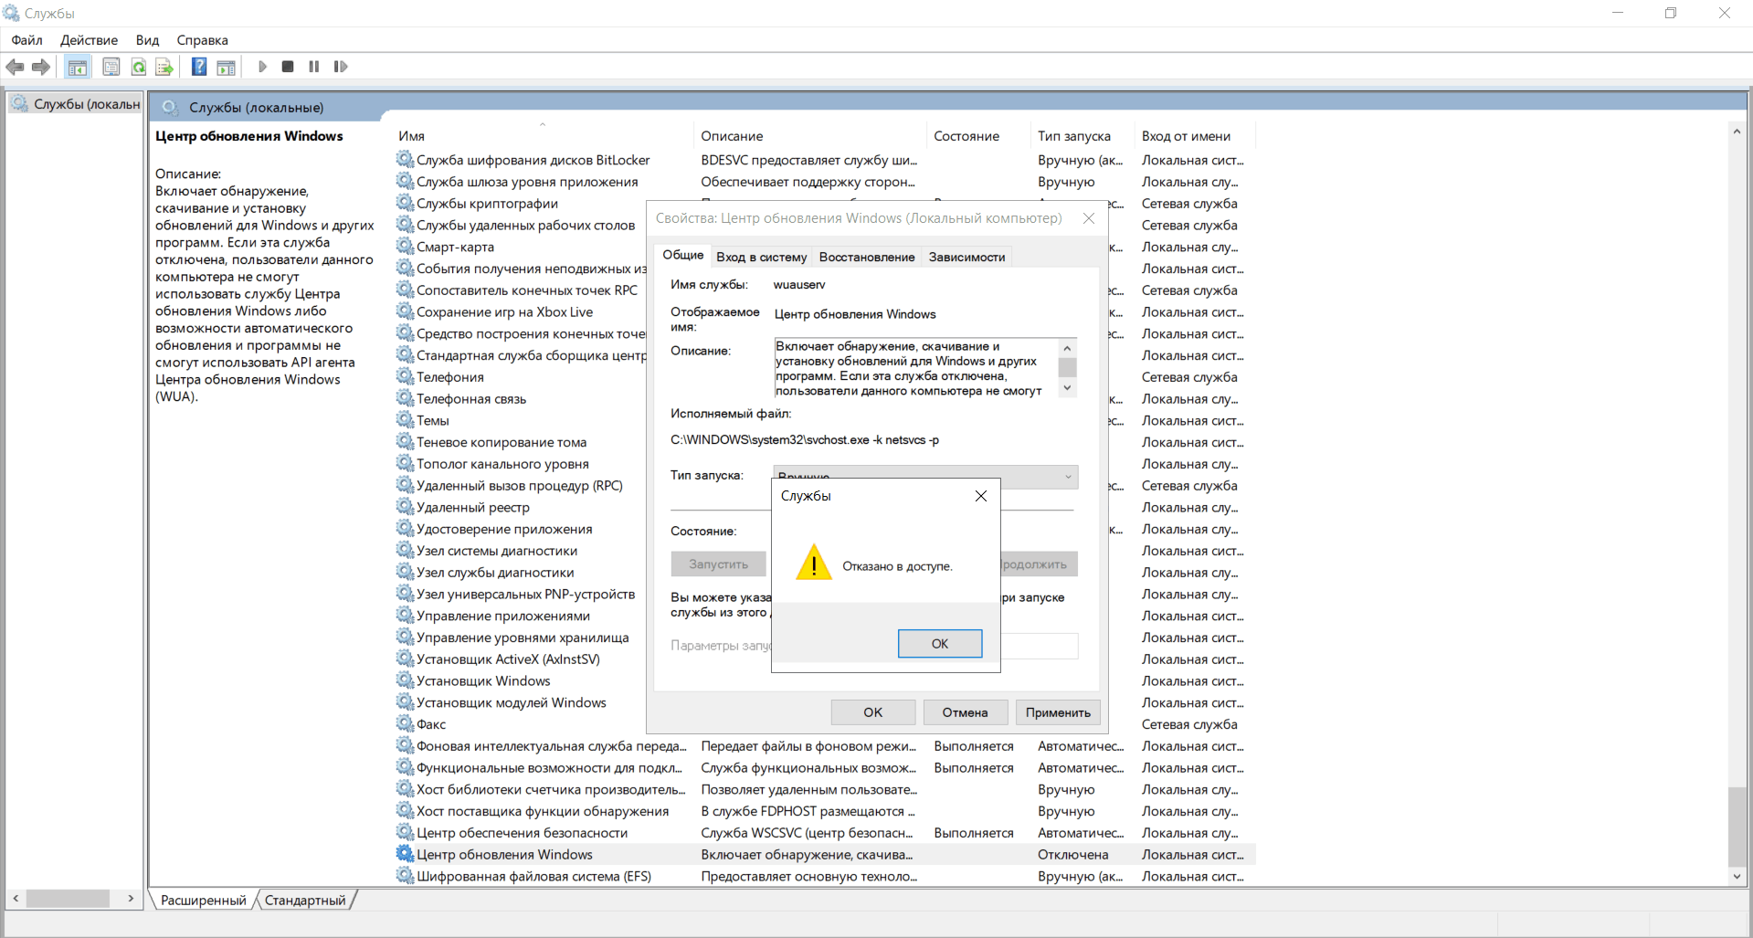Click the gear icon beside Центр обеспечения безопасности

point(405,832)
